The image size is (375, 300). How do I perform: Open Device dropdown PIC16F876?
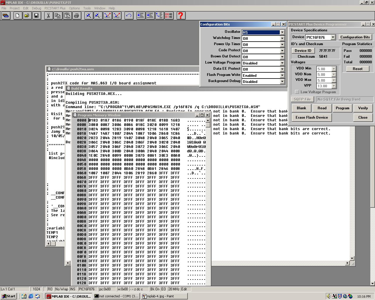coord(333,37)
